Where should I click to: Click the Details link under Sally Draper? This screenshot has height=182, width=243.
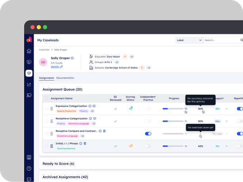pos(55,67)
